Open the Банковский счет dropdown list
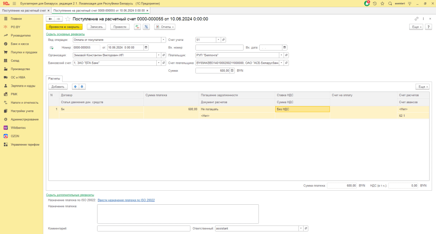This screenshot has width=436, height=234. coord(159,63)
